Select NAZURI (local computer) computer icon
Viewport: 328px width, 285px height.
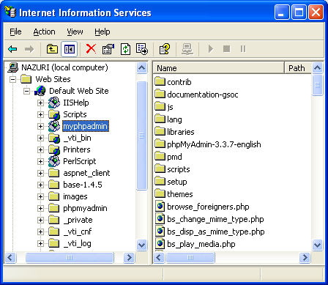pos(13,67)
